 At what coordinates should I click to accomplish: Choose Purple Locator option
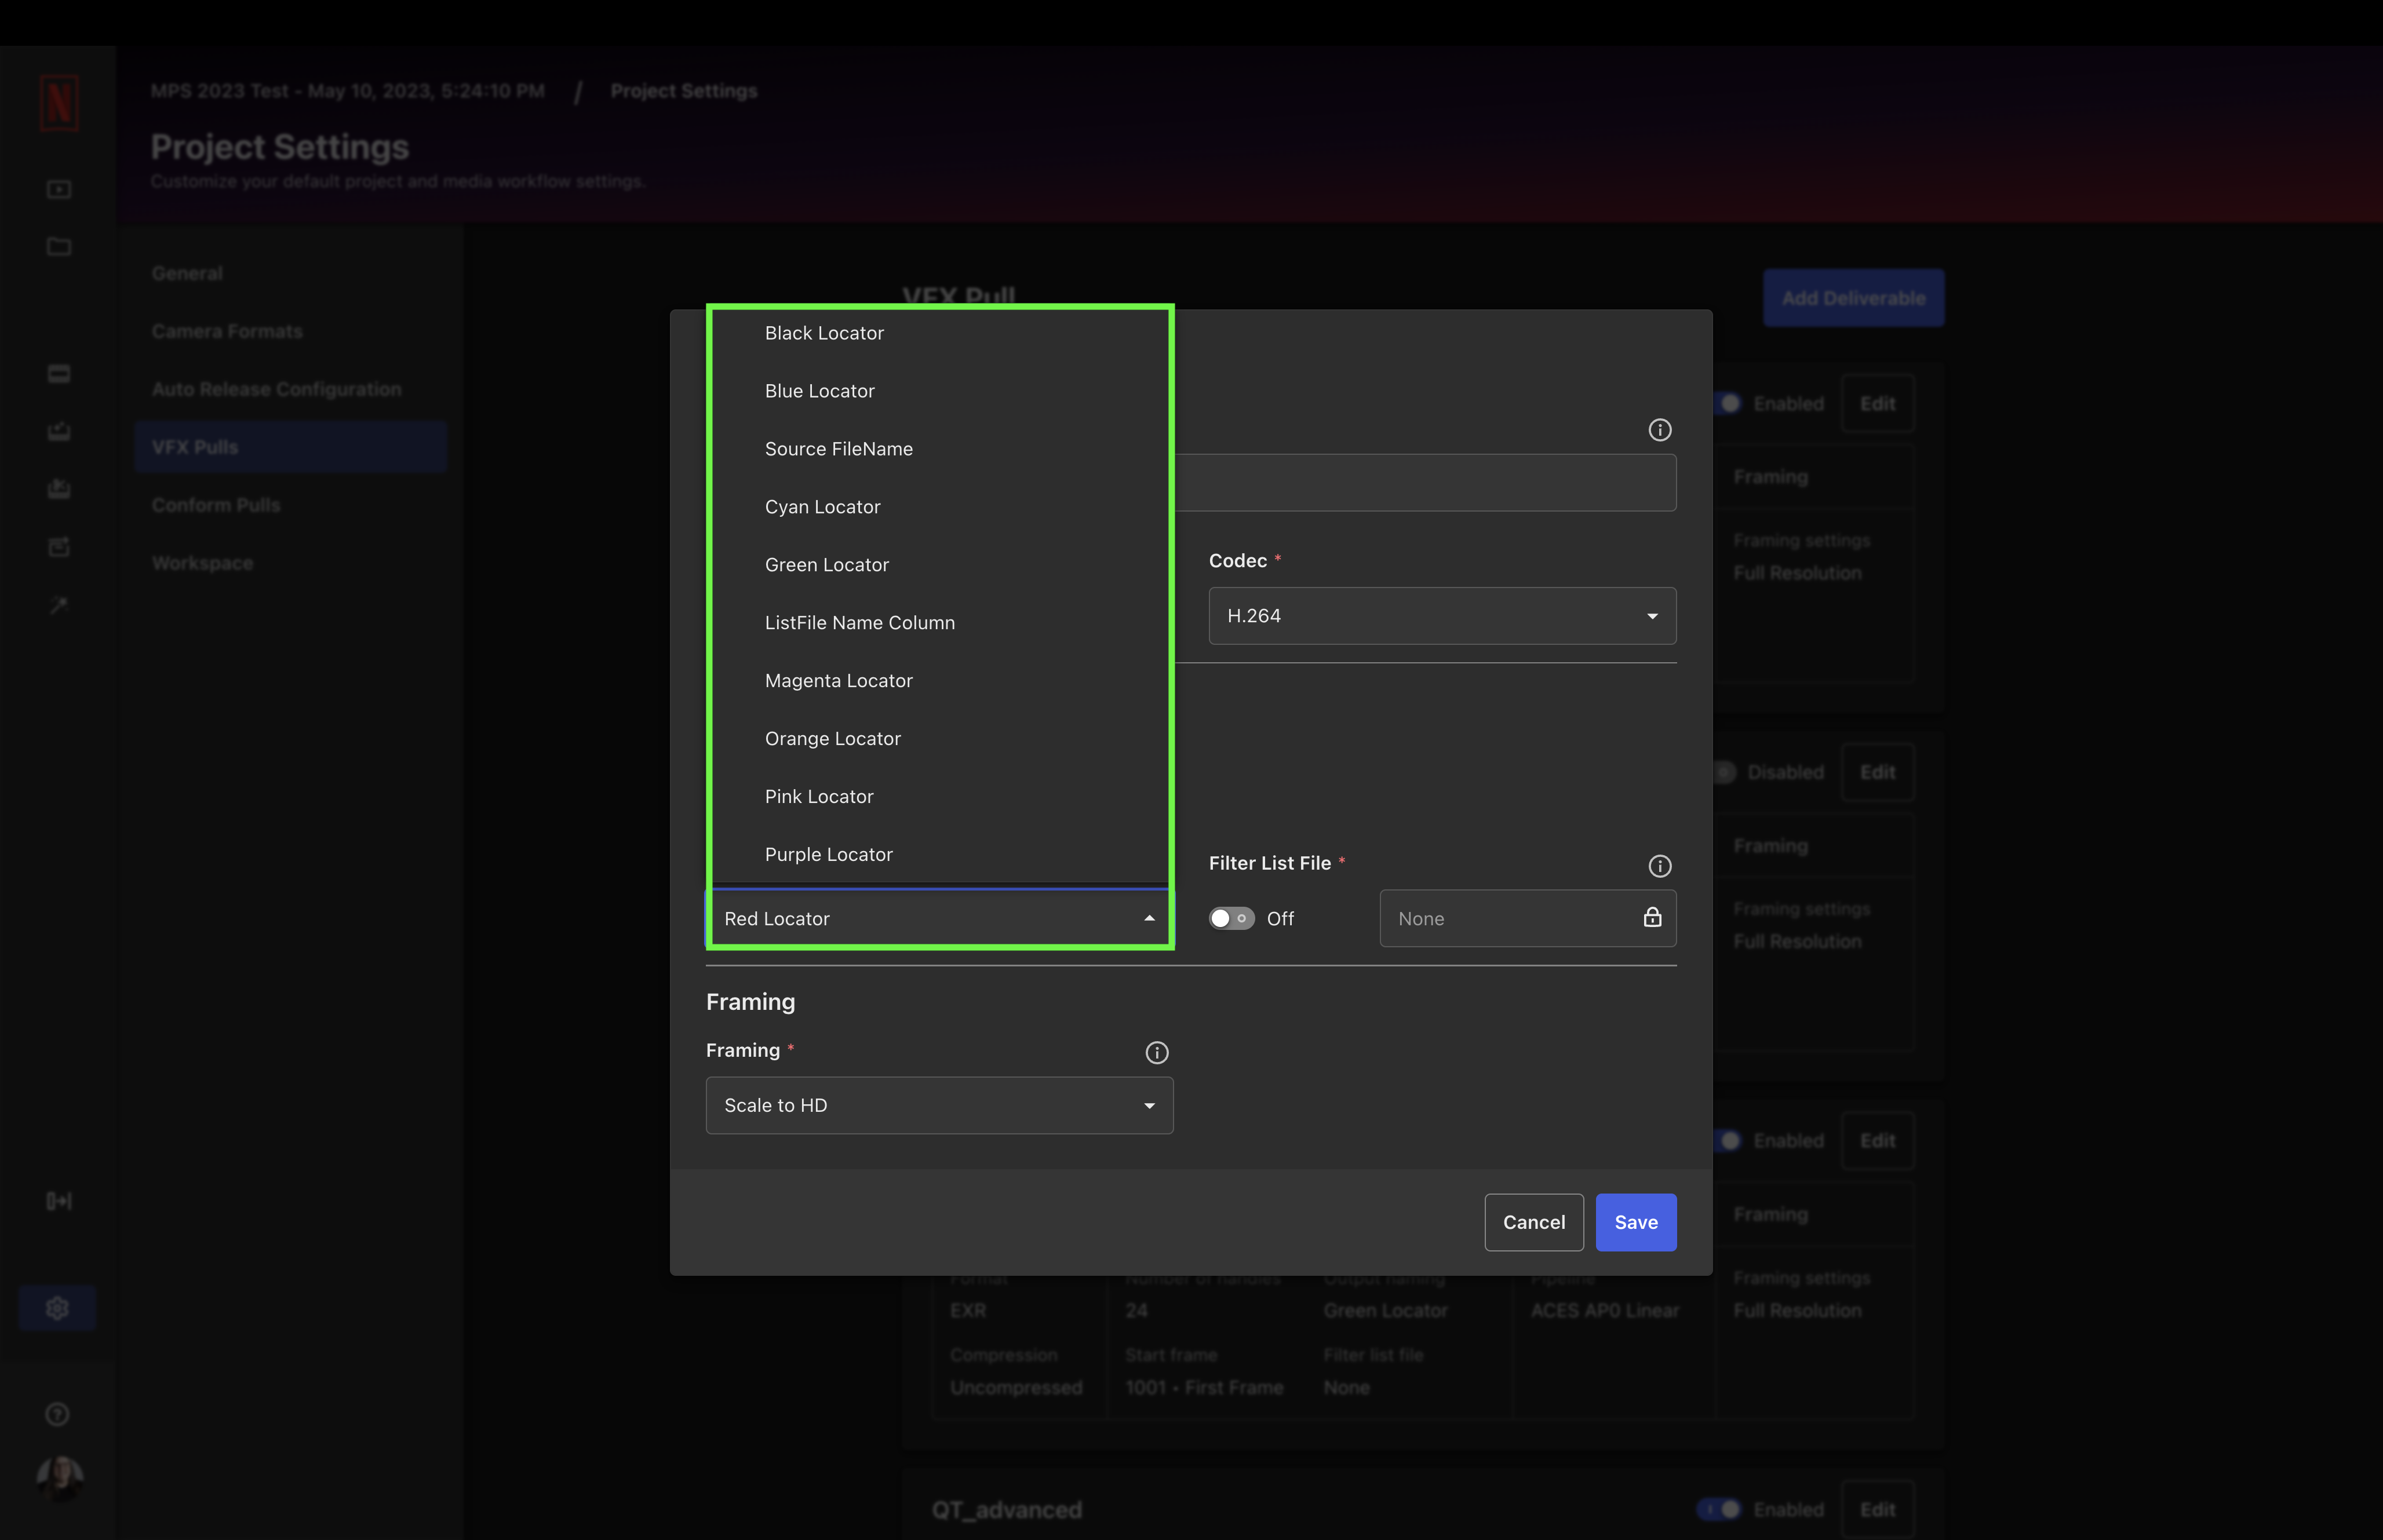[x=939, y=855]
